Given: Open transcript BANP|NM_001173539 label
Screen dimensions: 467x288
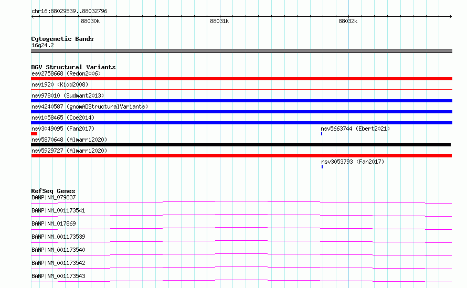Looking at the screenshot, I should point(58,237).
